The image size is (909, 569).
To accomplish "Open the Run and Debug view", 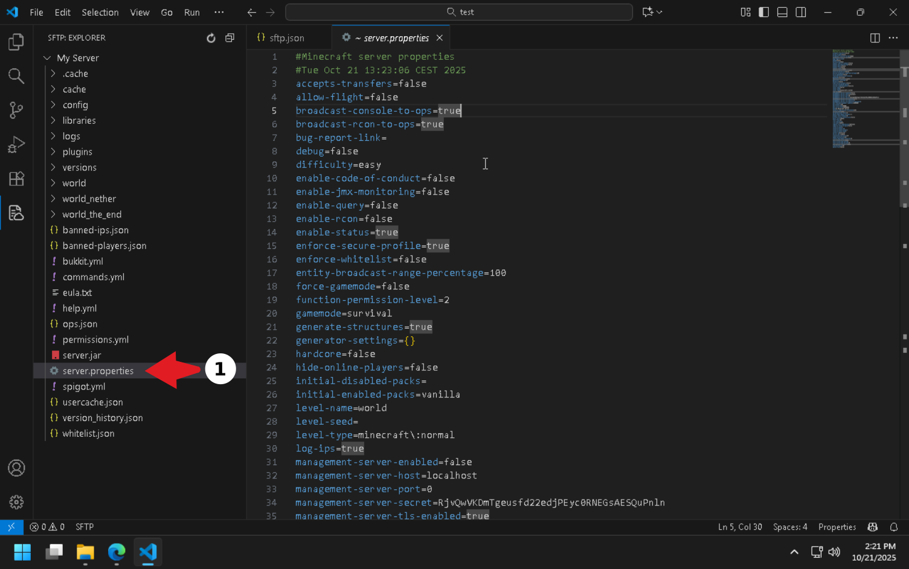I will point(16,144).
